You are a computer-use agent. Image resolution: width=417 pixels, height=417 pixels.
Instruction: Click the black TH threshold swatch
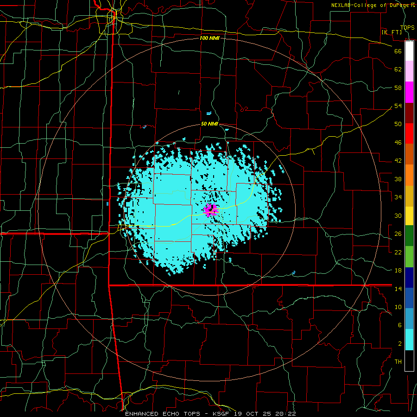point(409,360)
